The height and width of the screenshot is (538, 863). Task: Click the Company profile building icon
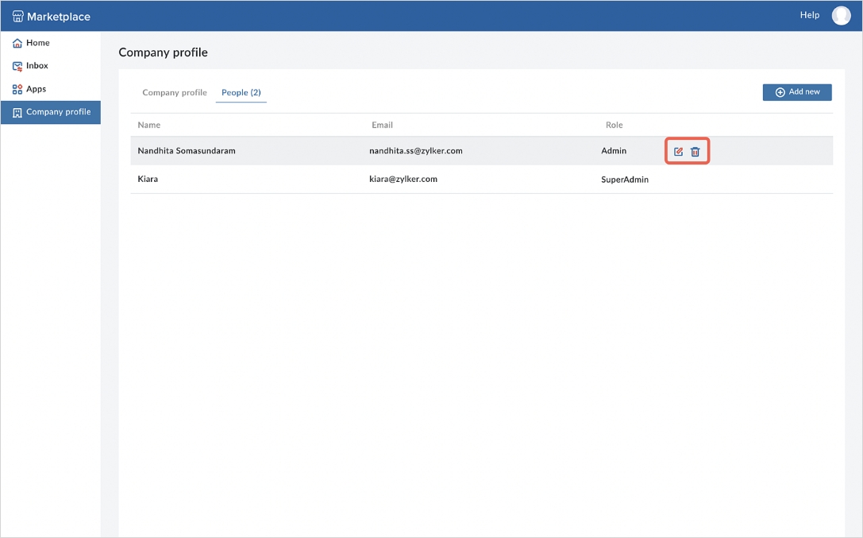pyautogui.click(x=17, y=112)
